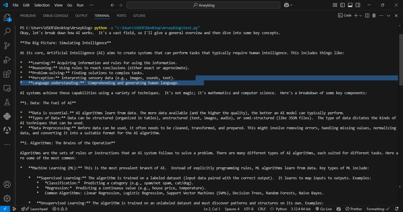Screen dimensions: 403x212
Task: Open the View menu
Action: pyautogui.click(x=58, y=5)
